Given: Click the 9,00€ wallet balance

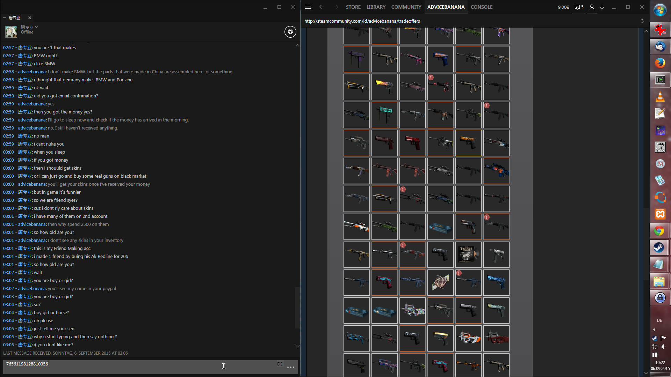Looking at the screenshot, I should 563,7.
